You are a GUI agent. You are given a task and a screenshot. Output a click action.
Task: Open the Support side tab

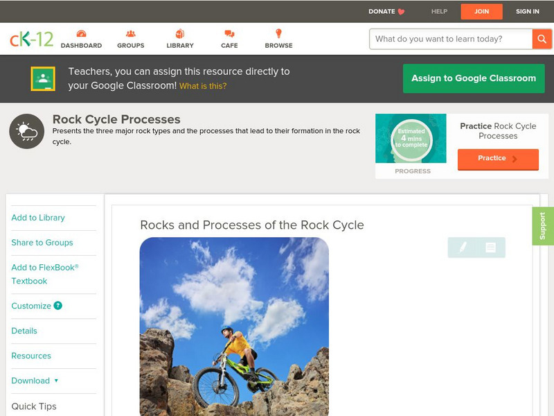pos(542,226)
